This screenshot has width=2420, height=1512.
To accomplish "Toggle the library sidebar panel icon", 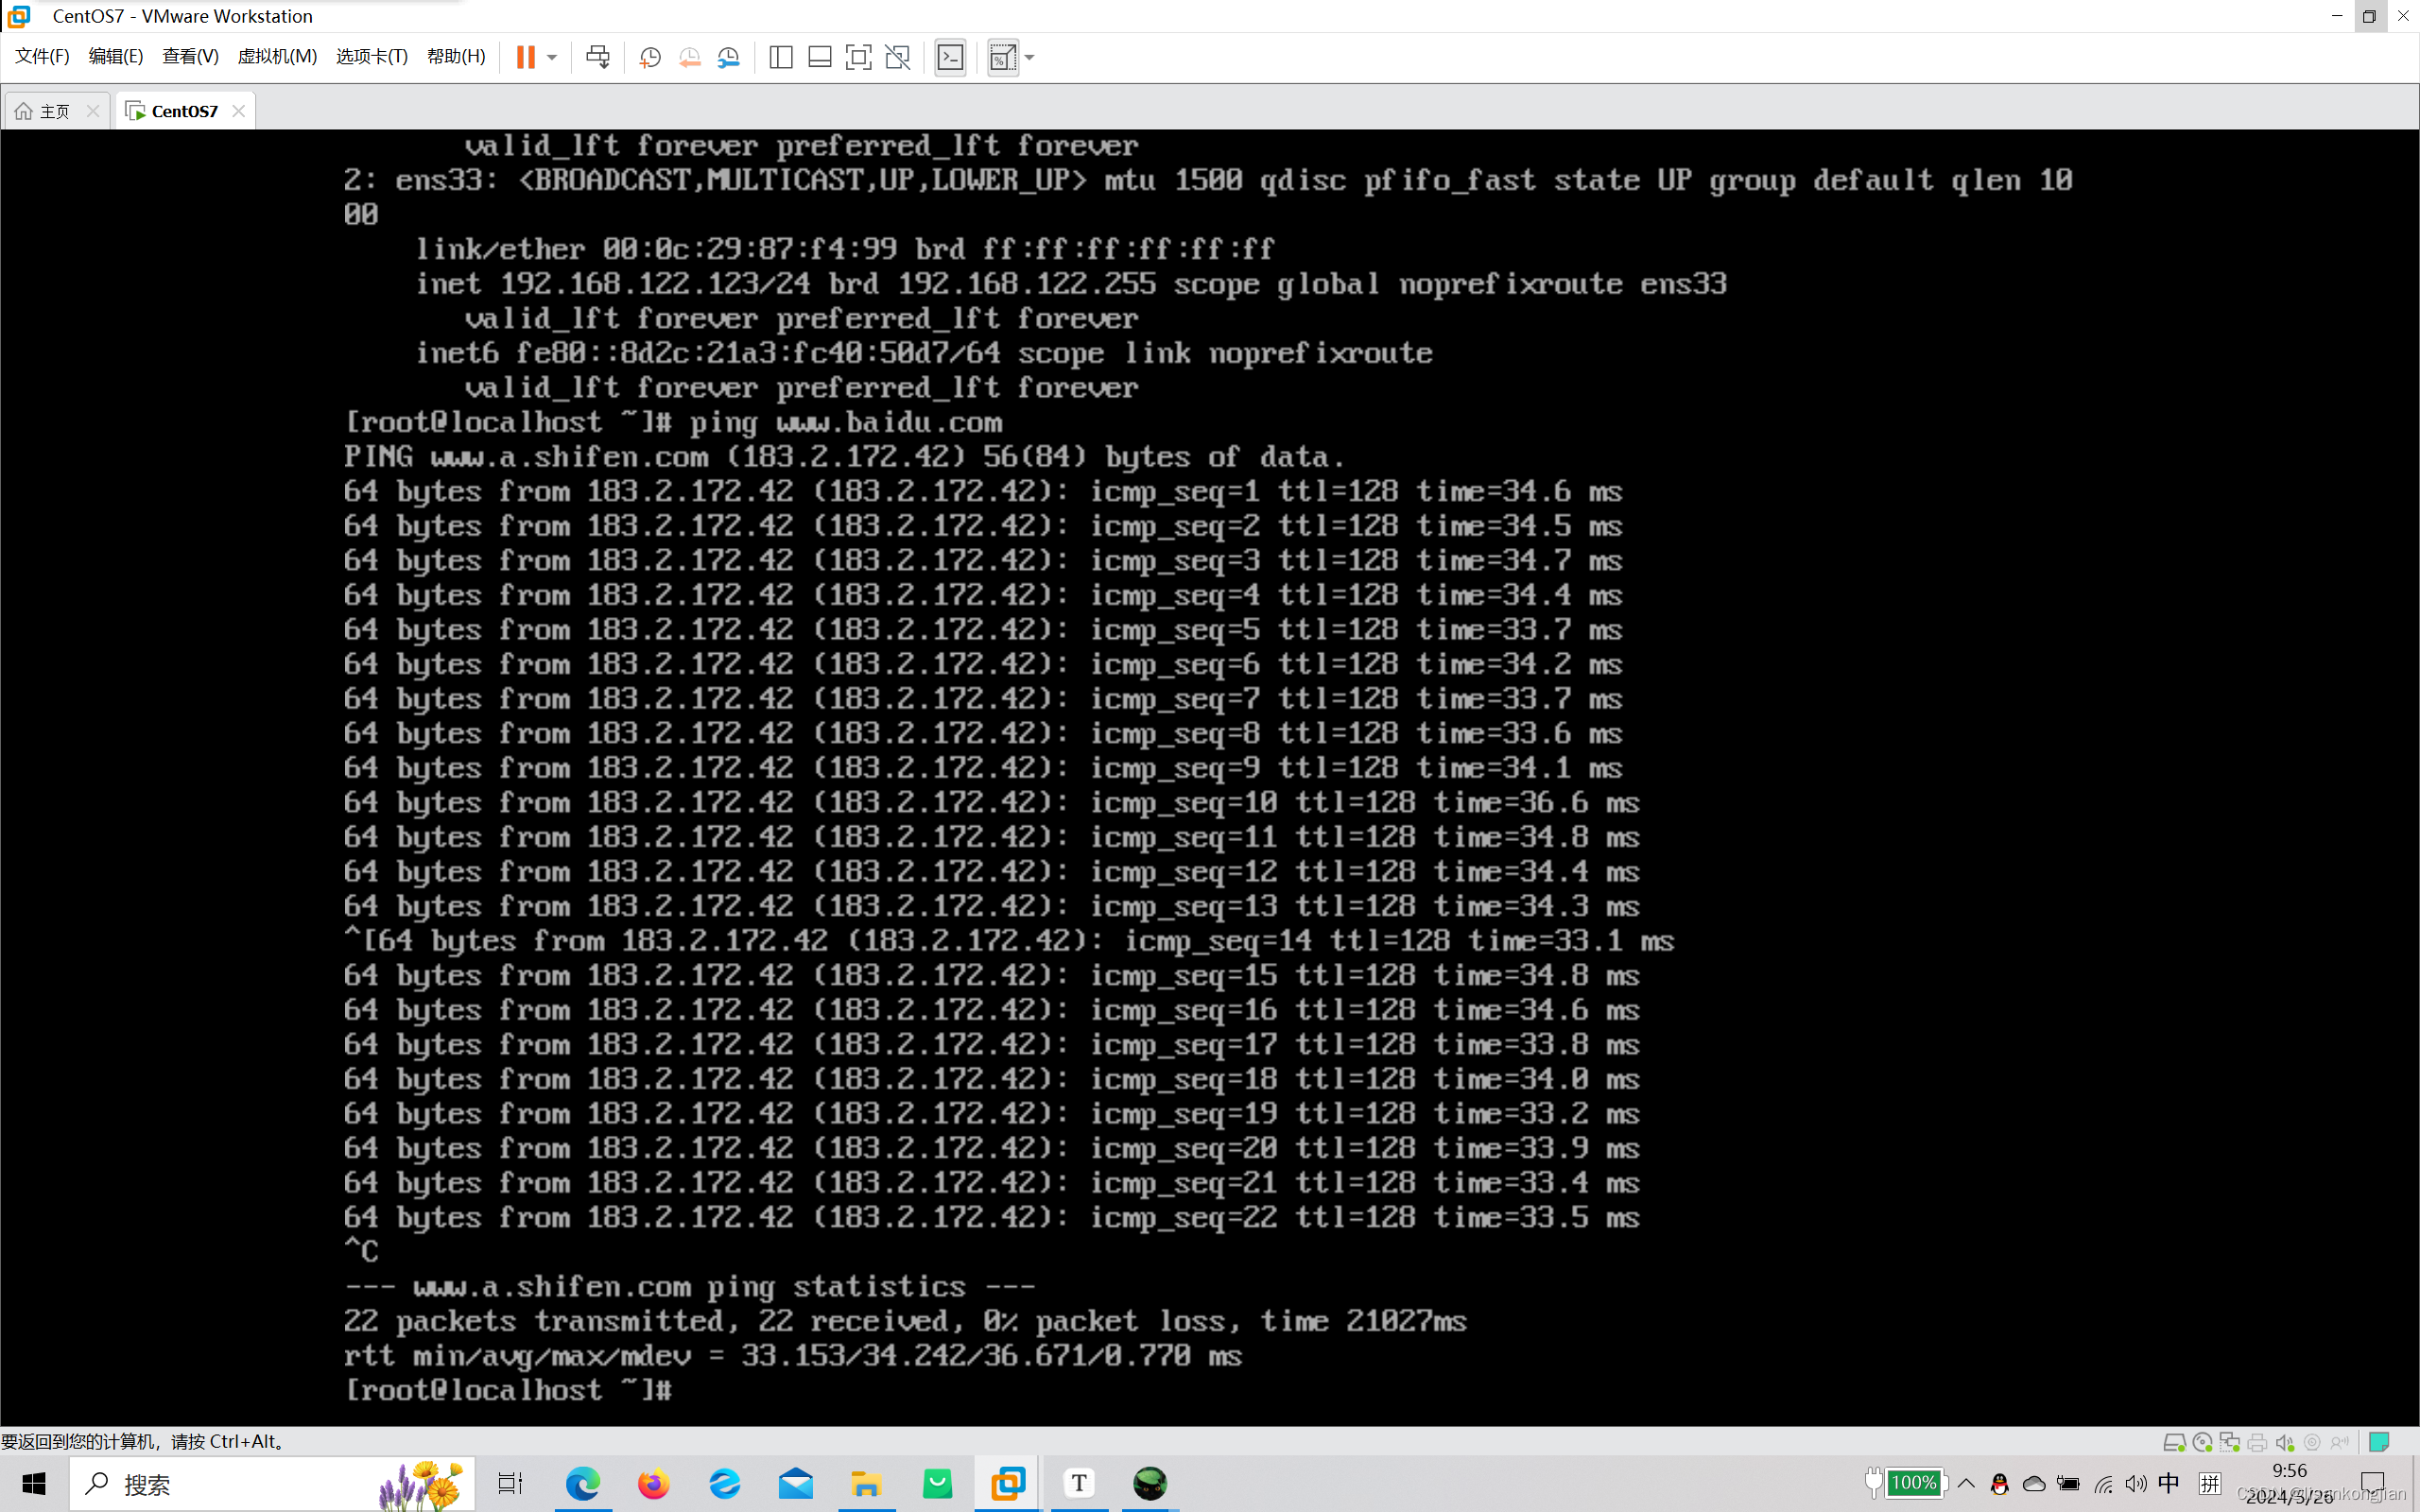I will pos(781,57).
